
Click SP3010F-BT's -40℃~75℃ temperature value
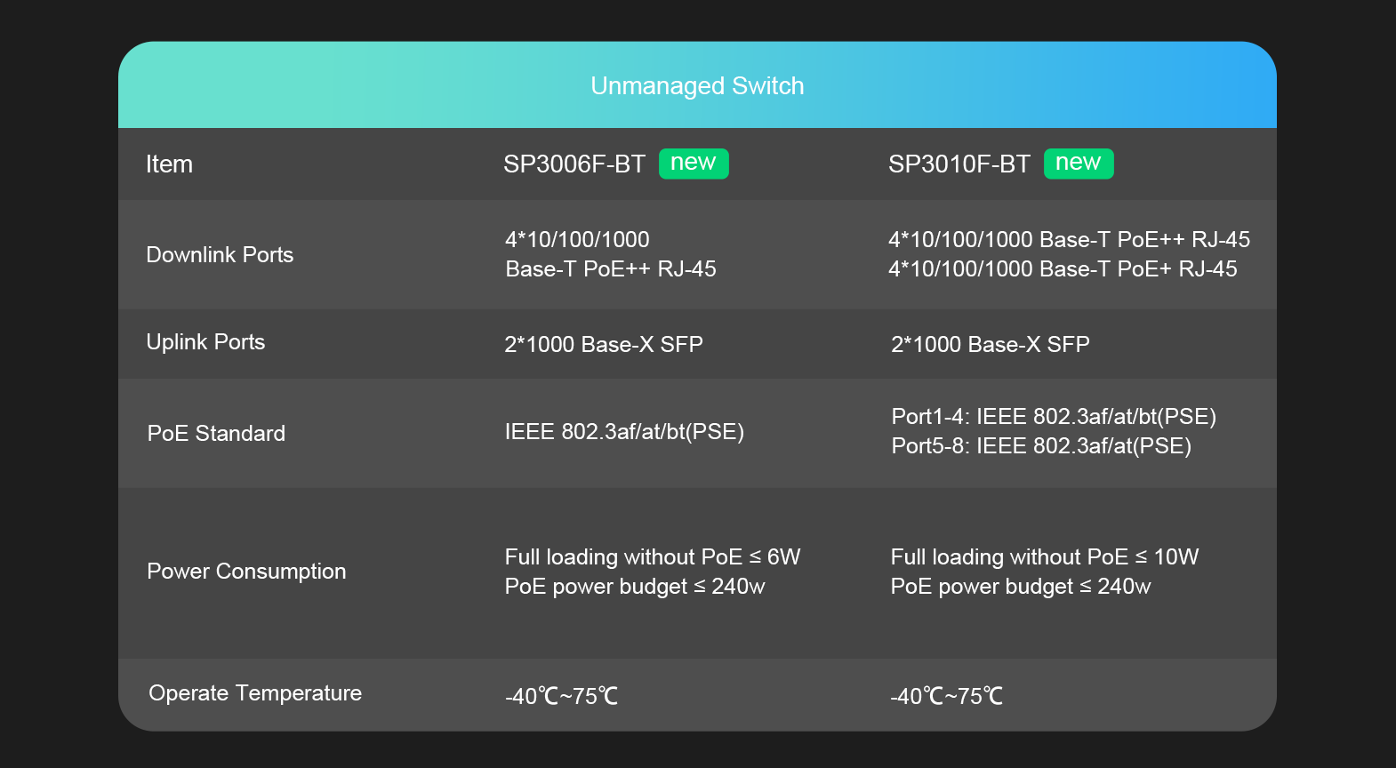point(946,696)
